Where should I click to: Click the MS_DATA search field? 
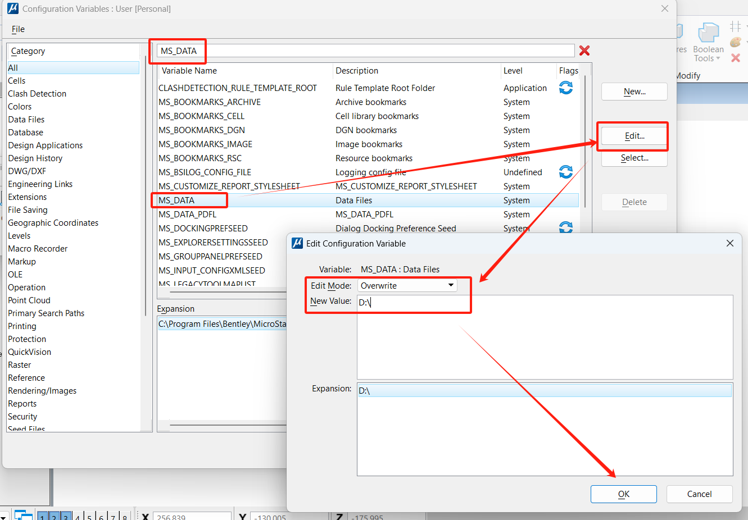[365, 51]
